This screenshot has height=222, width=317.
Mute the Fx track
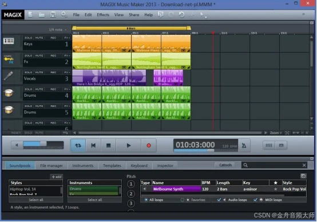[39, 55]
